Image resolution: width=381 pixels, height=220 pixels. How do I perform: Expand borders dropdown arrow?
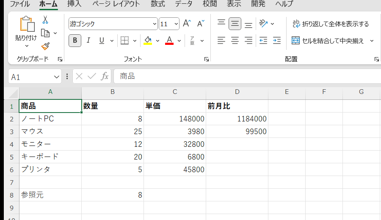pos(135,41)
